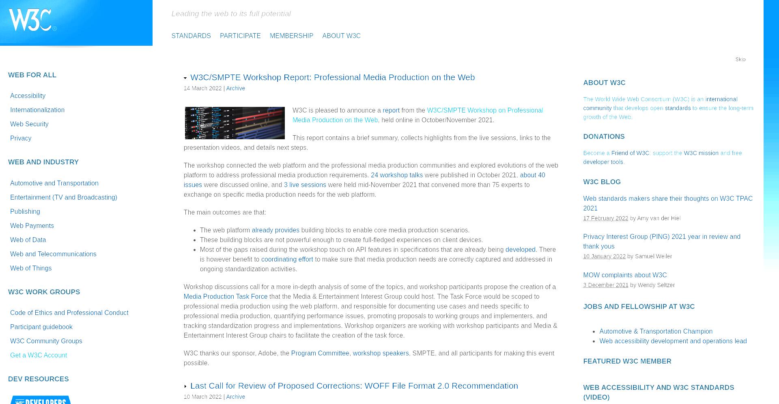Click the already provides link
The image size is (779, 404).
tap(275, 230)
